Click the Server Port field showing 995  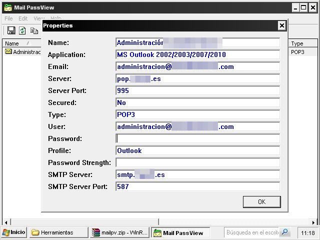point(197,90)
